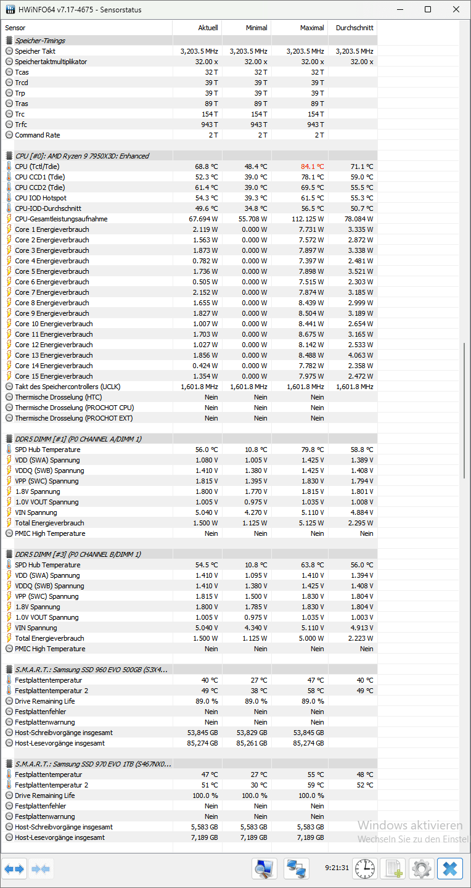Click the Durchschnitt column header
The image size is (471, 888).
(353, 28)
